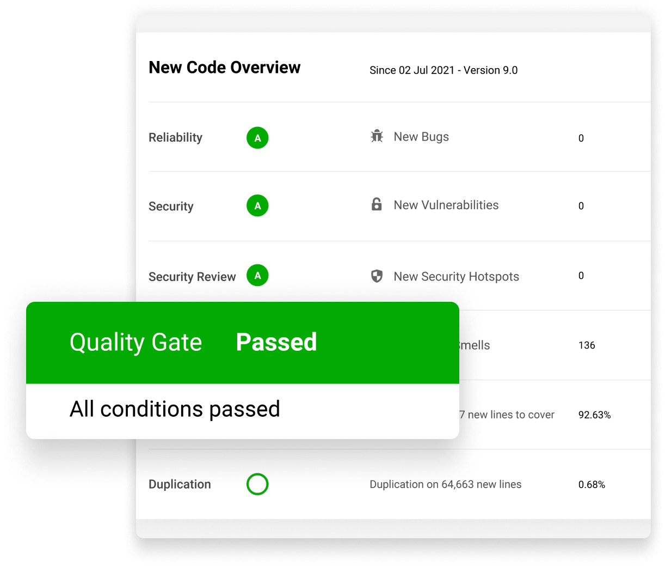Click the New Bugs zero count

point(581,138)
